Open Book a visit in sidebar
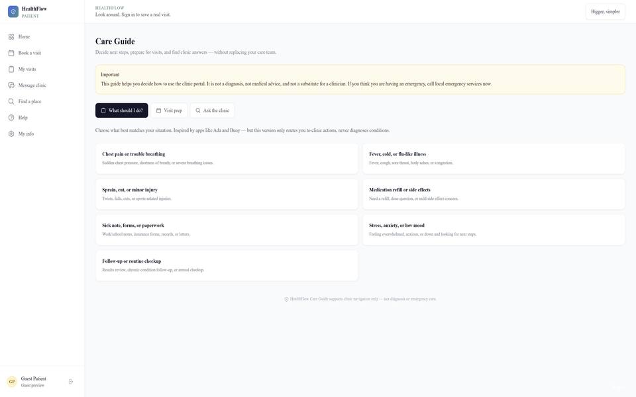Image resolution: width=636 pixels, height=397 pixels. click(42, 53)
